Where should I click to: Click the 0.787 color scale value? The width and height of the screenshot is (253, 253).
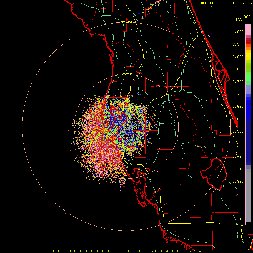click(x=238, y=82)
